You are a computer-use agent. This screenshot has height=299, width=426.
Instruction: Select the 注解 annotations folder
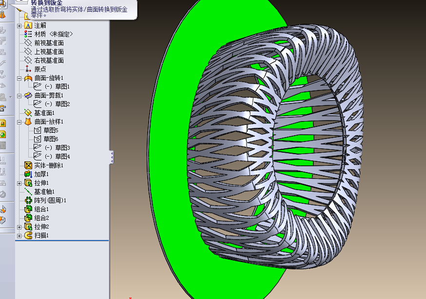35,25
